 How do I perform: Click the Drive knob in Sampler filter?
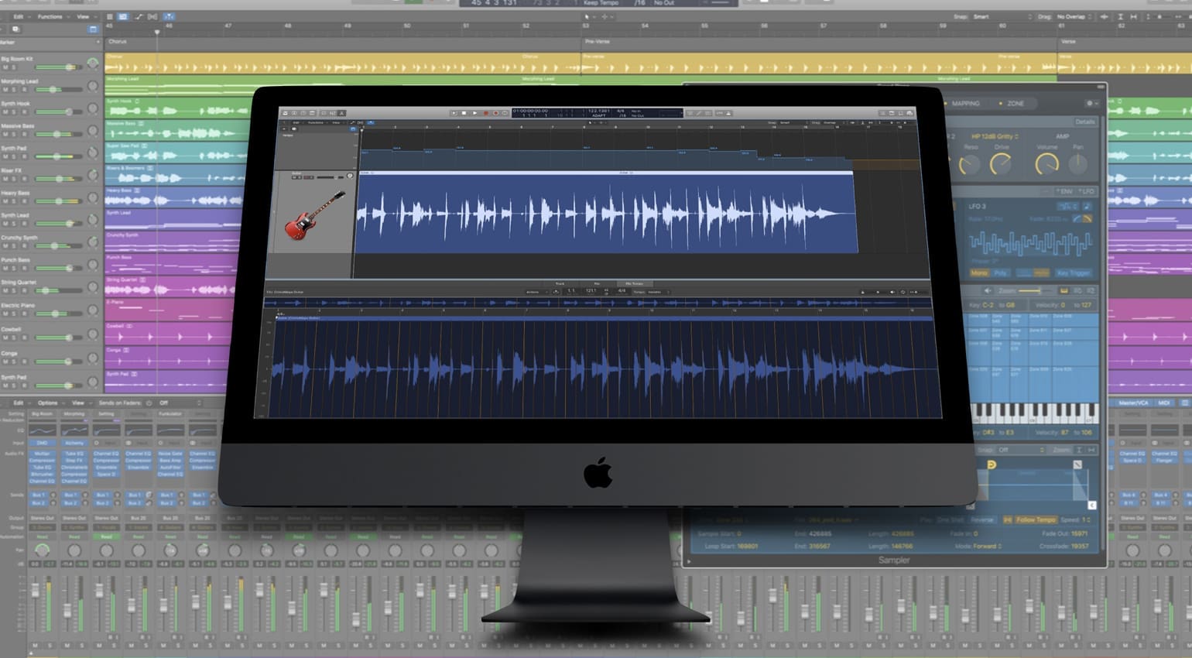pos(1000,164)
